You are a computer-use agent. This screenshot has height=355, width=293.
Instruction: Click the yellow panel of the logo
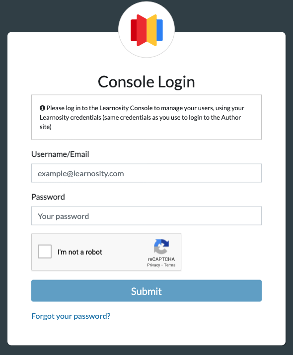(x=151, y=30)
